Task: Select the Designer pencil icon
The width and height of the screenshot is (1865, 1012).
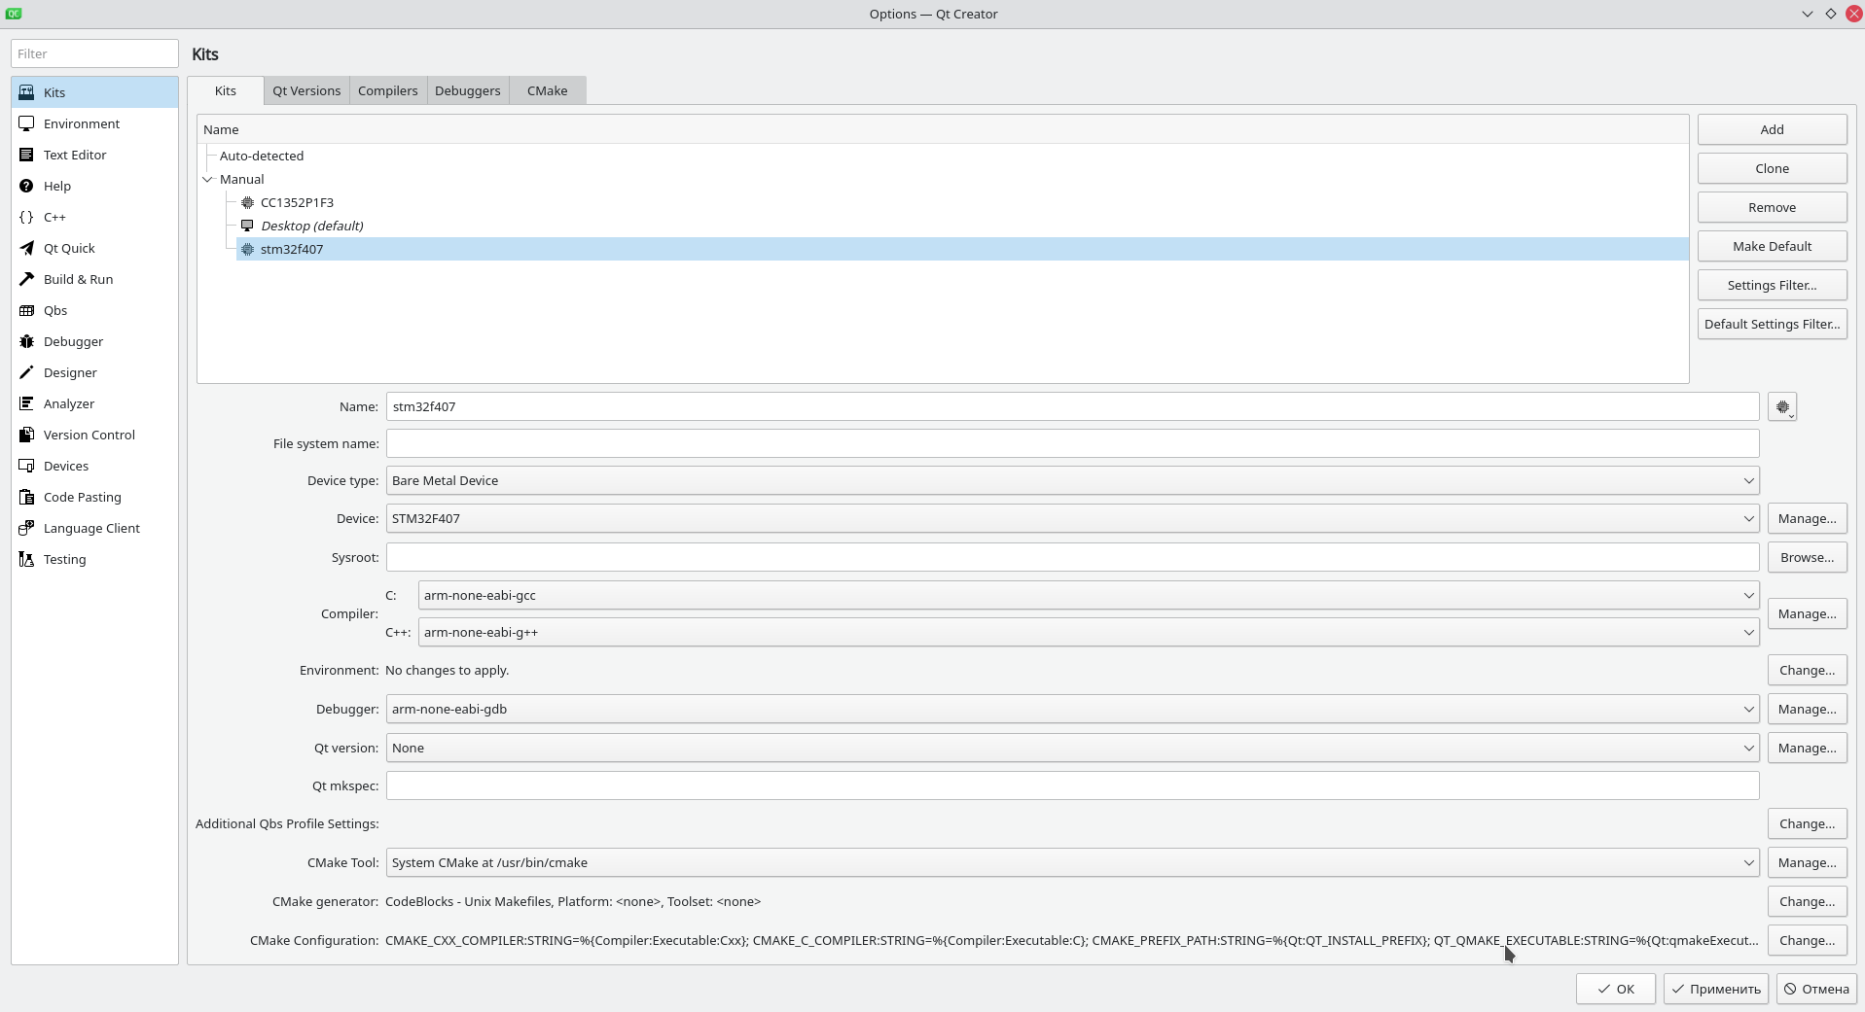Action: [x=26, y=372]
